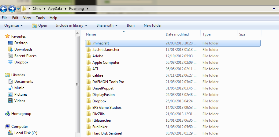This screenshot has width=279, height=137.
Task: Select the DAEMON Tools Pro folder icon
Action: (x=89, y=82)
